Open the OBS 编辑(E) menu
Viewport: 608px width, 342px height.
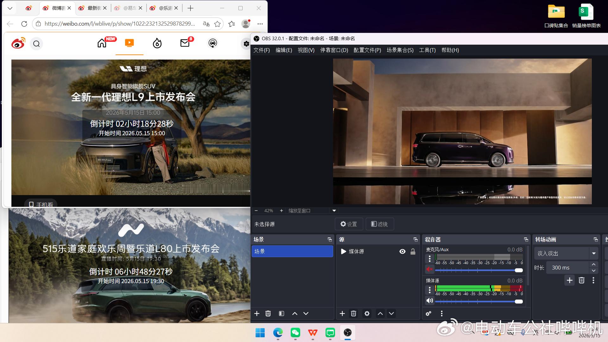pyautogui.click(x=284, y=50)
